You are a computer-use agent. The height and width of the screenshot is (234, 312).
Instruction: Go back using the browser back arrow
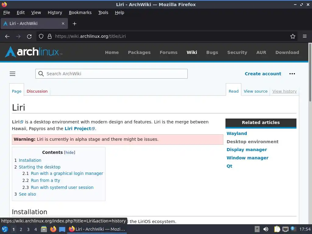[x=7, y=37]
